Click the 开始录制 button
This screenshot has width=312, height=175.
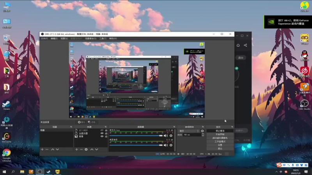point(220,135)
